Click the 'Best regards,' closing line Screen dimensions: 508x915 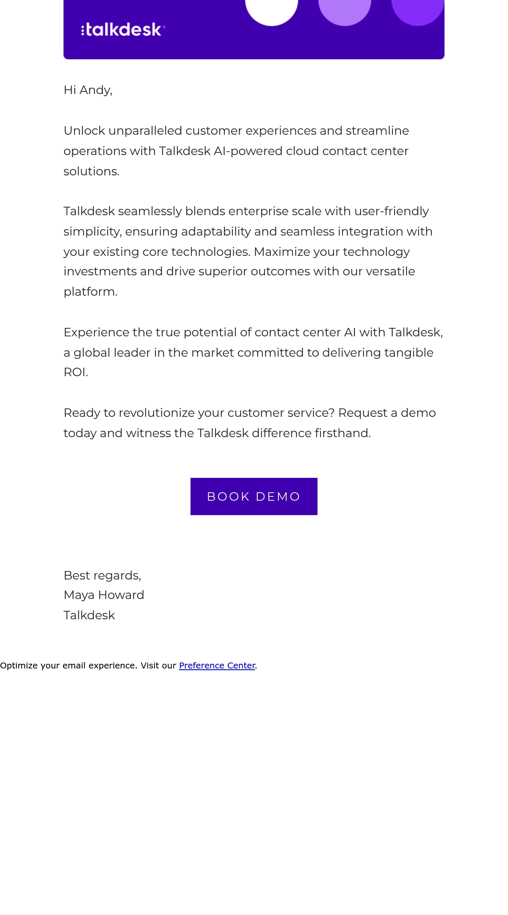[102, 575]
